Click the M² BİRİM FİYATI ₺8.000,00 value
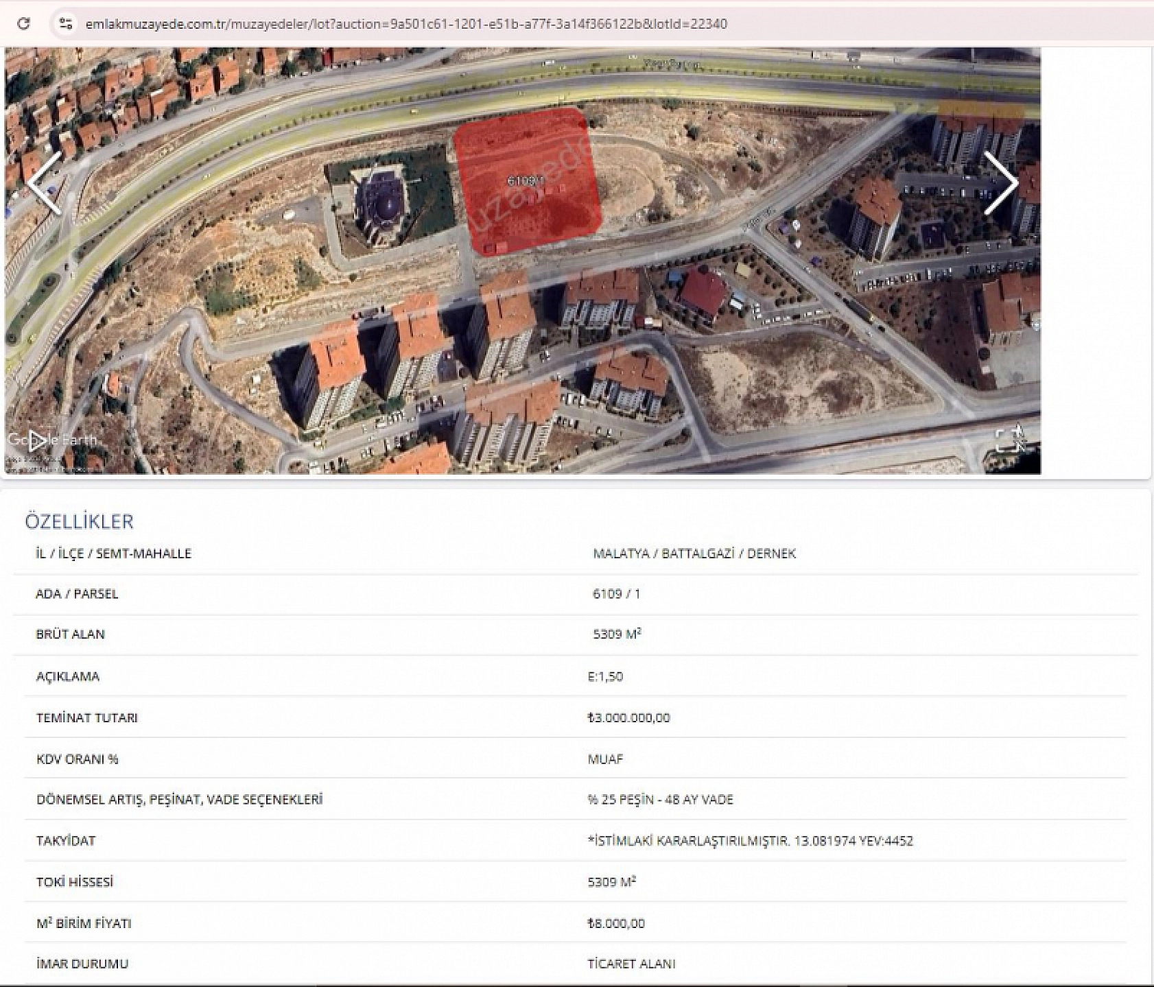 [616, 923]
